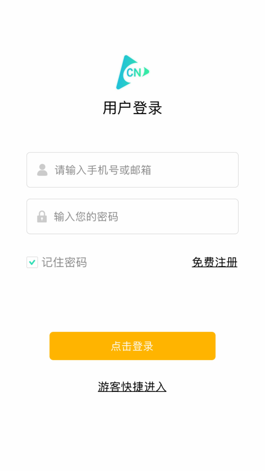Click the 记住密码 label text
The height and width of the screenshot is (471, 265).
pos(65,262)
